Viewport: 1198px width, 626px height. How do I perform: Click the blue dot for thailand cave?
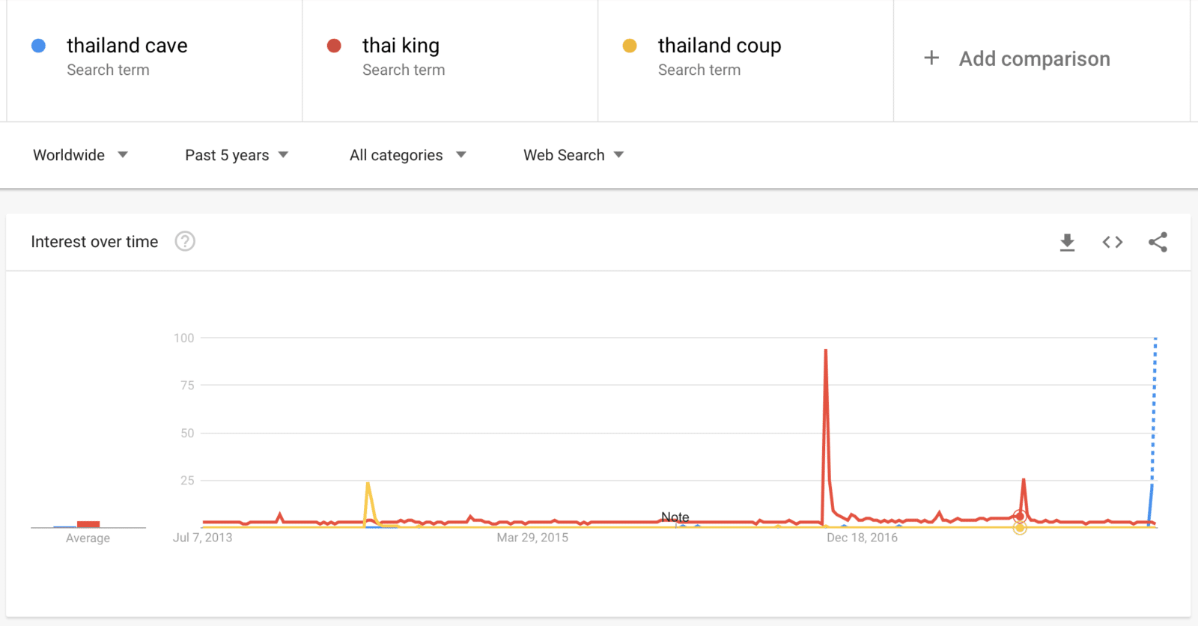(38, 46)
